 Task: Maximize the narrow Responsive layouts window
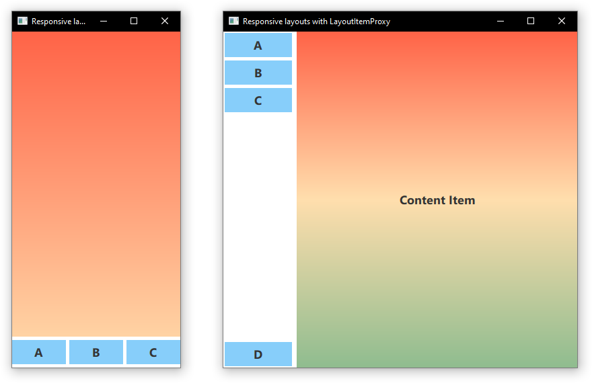coord(134,22)
